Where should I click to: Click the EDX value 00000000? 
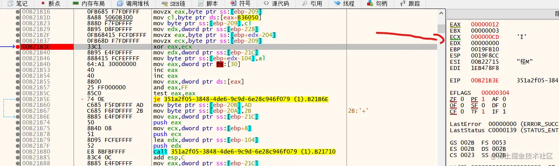click(x=485, y=43)
